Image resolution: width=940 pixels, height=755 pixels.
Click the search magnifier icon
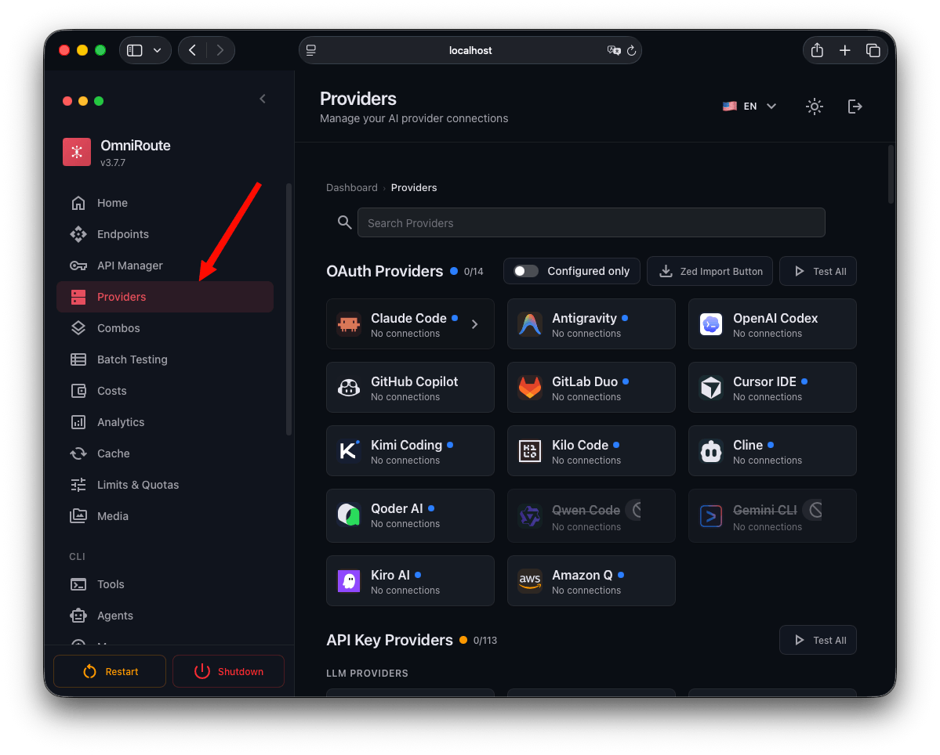pos(344,222)
